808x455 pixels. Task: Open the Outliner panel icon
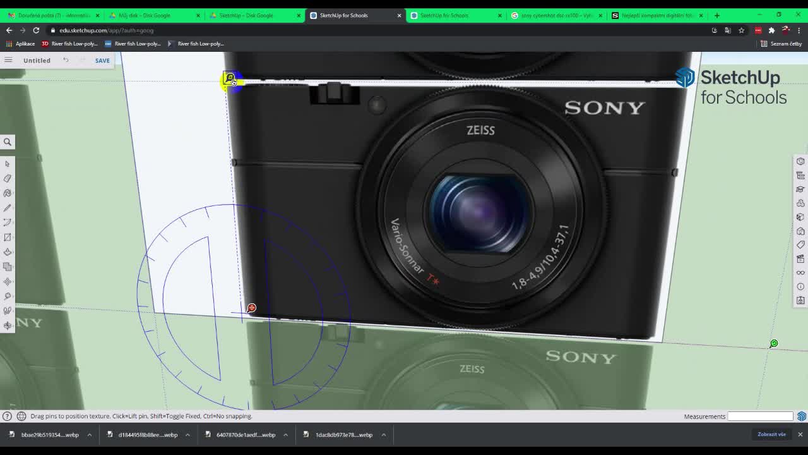coord(800,175)
